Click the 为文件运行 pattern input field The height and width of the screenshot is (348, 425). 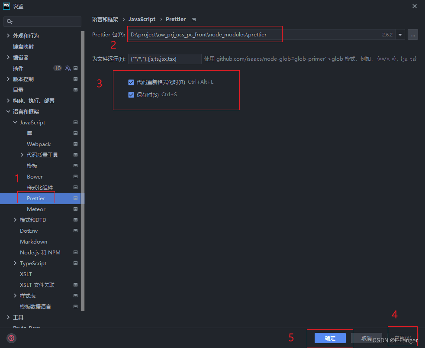pyautogui.click(x=165, y=58)
